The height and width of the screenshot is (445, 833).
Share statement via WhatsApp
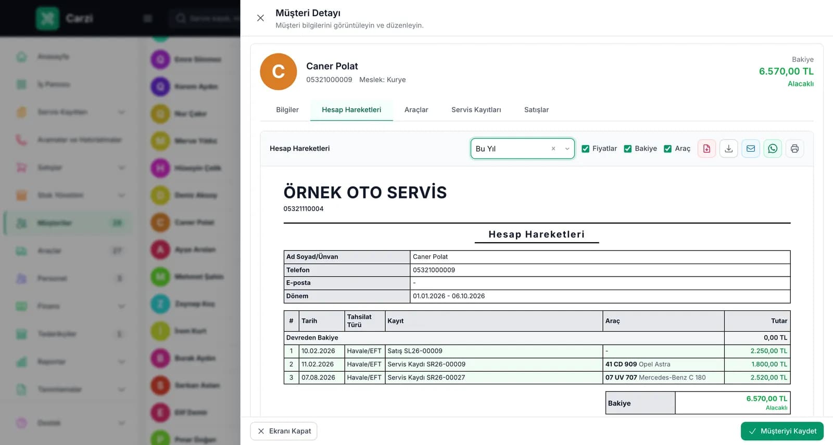pos(773,149)
